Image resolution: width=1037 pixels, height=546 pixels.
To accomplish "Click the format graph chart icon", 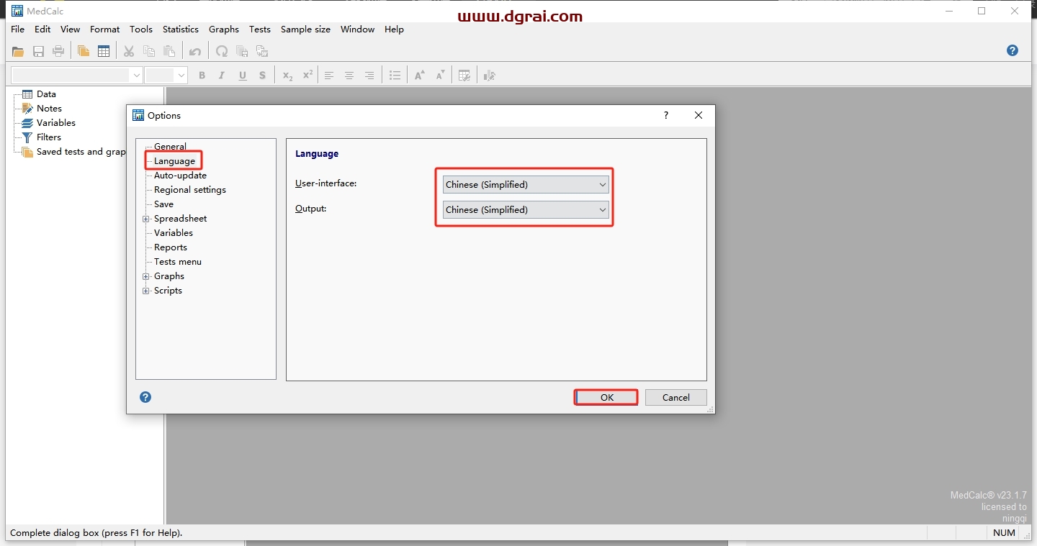I will [490, 76].
